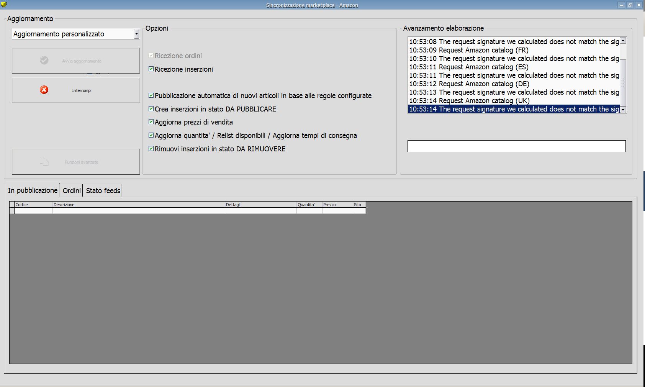Disable Aggiorna prezzi di vendita

(x=151, y=122)
